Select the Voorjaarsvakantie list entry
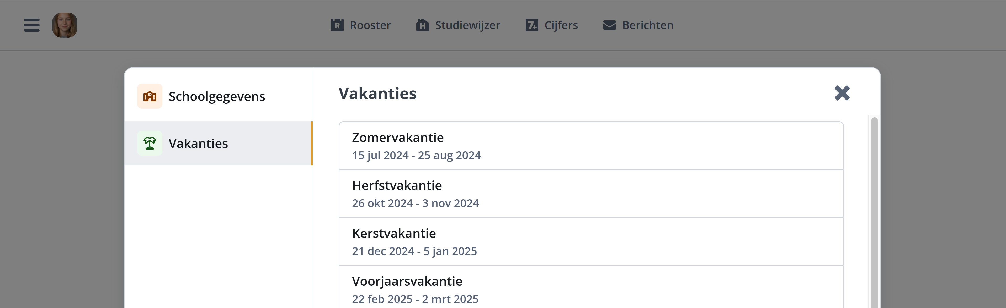The width and height of the screenshot is (1006, 308). point(591,287)
